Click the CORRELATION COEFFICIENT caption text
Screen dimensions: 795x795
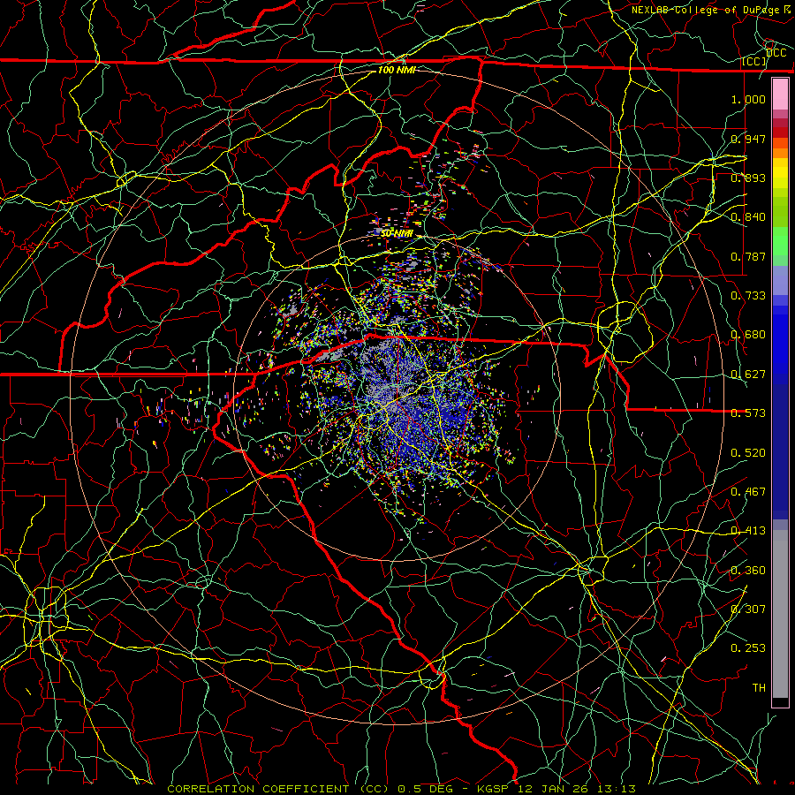(258, 789)
